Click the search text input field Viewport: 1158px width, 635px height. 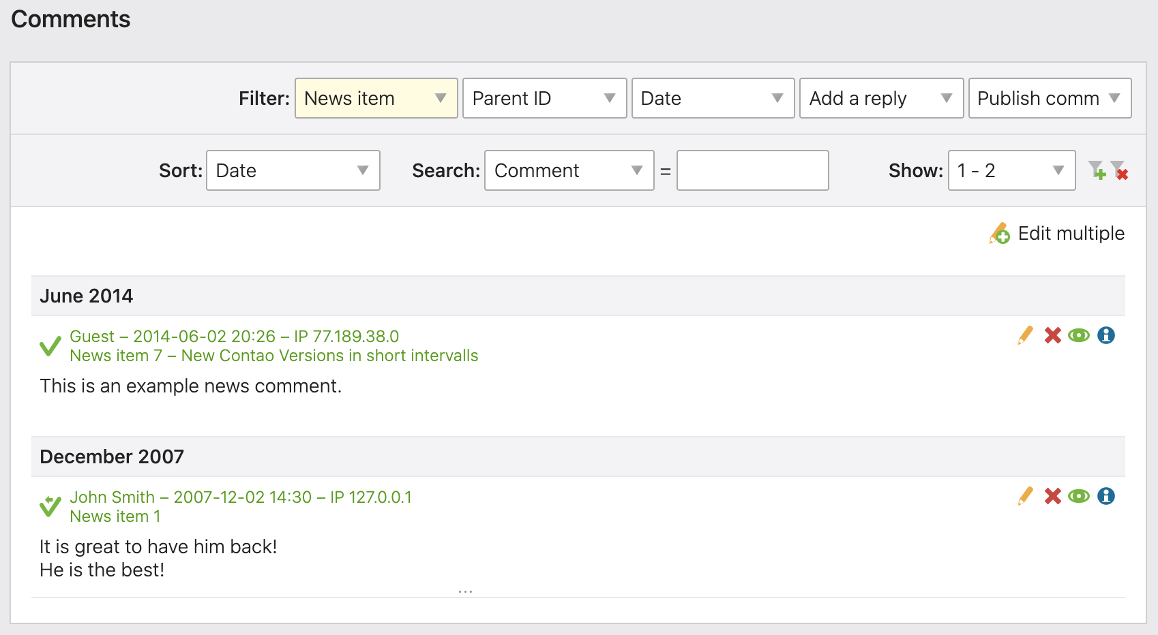click(x=753, y=170)
